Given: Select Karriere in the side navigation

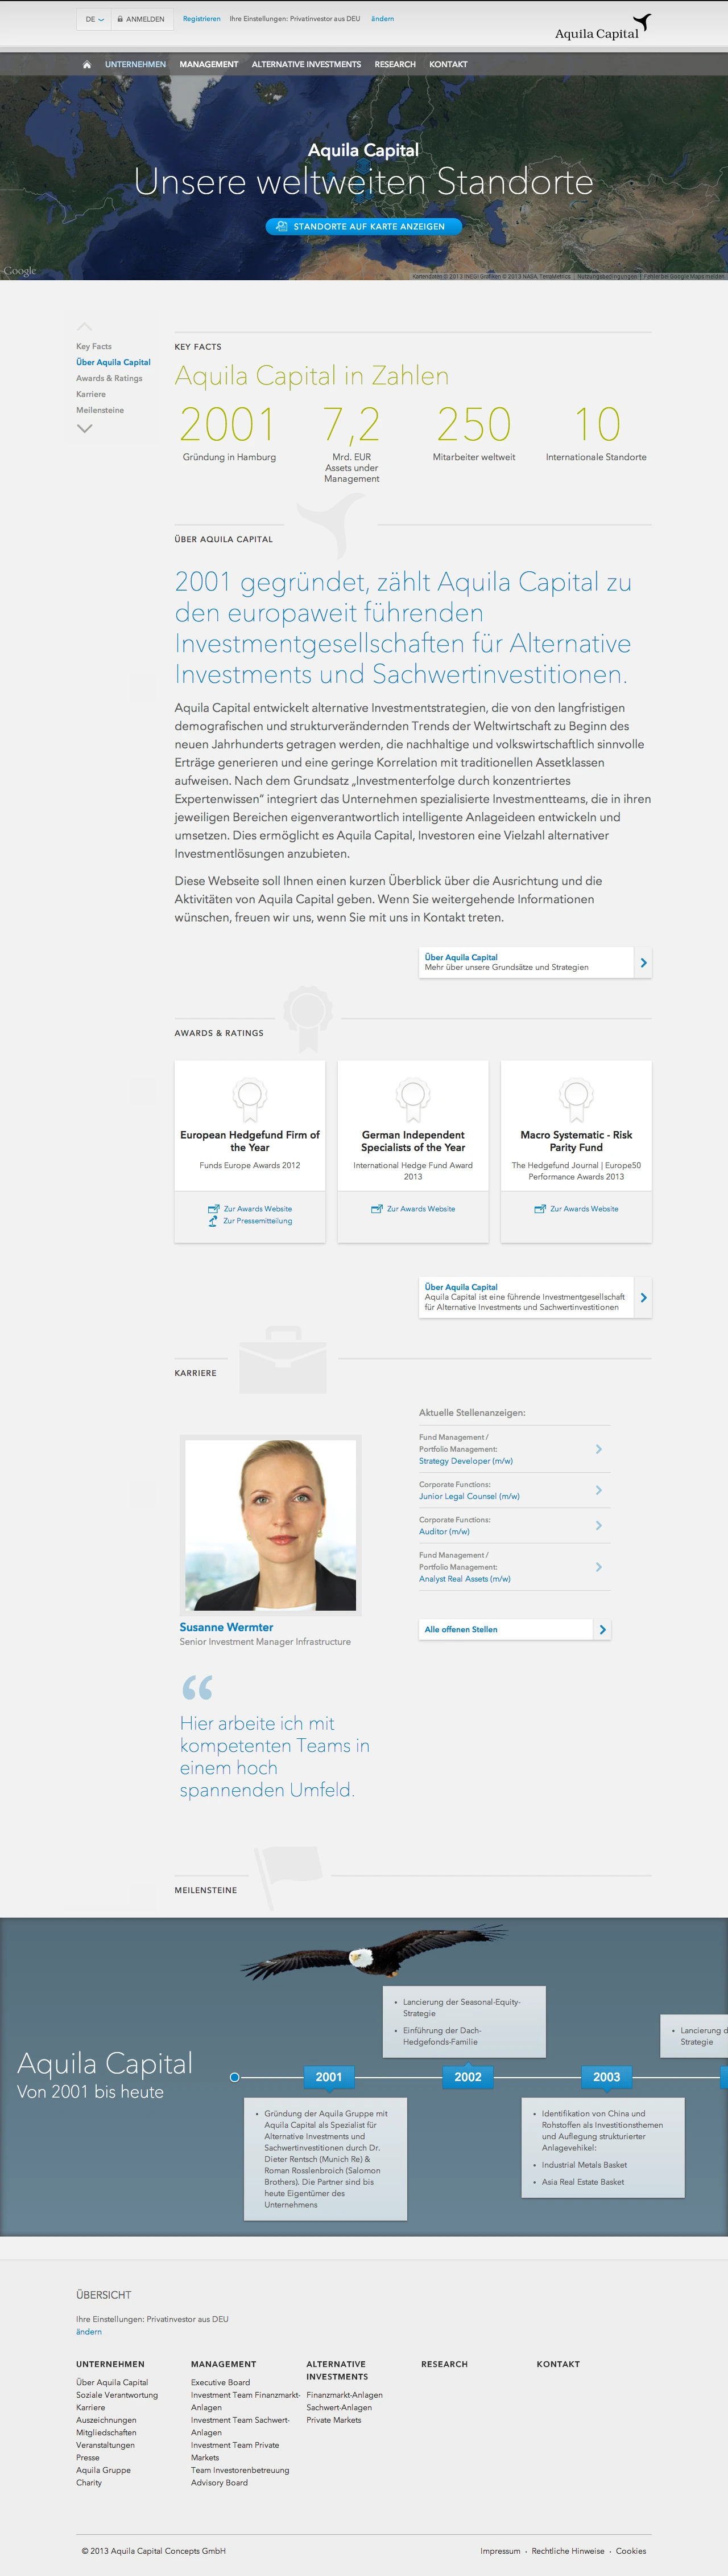Looking at the screenshot, I should click(x=91, y=394).
